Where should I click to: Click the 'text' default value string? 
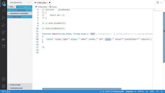pos(93,34)
